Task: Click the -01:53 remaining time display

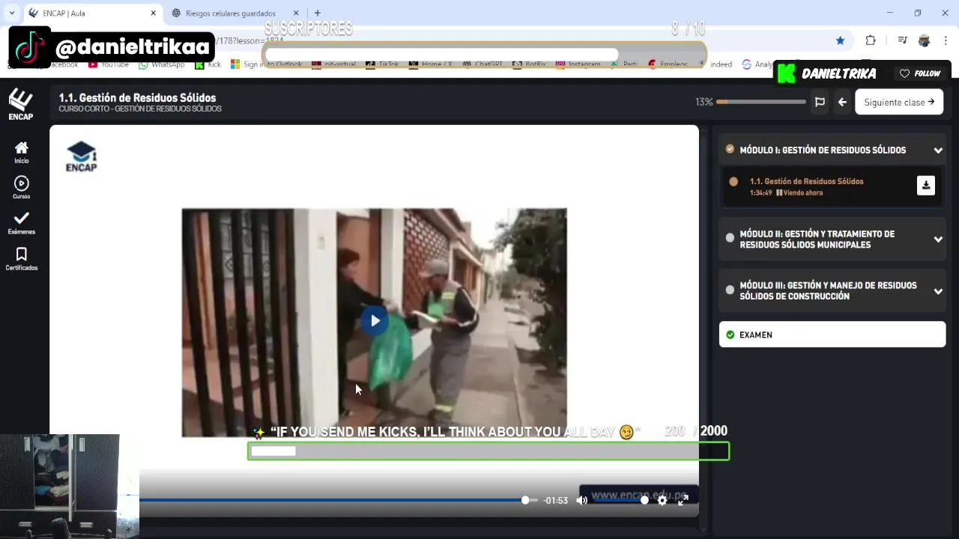Action: [556, 500]
